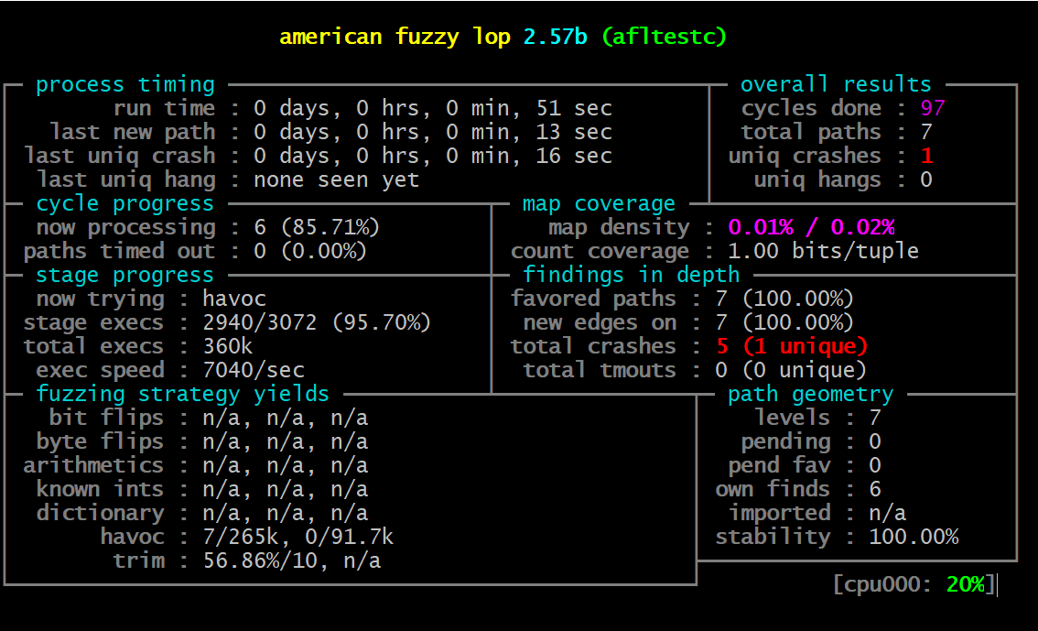This screenshot has height=631, width=1038.
Task: Click the 'map coverage' section header
Action: click(599, 204)
